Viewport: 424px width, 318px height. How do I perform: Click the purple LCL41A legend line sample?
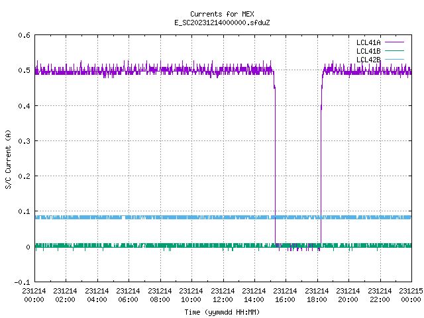[394, 42]
